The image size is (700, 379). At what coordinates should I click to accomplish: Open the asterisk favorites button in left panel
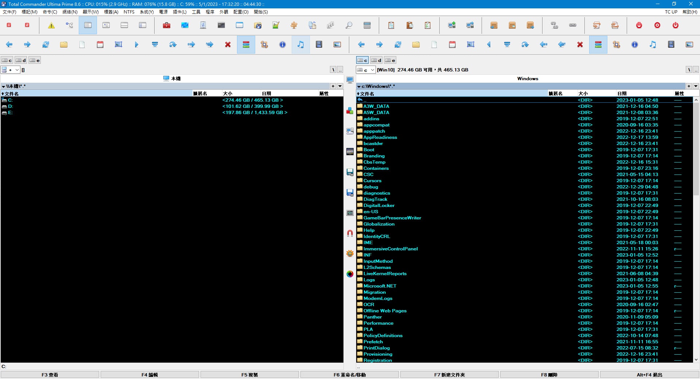tap(333, 86)
